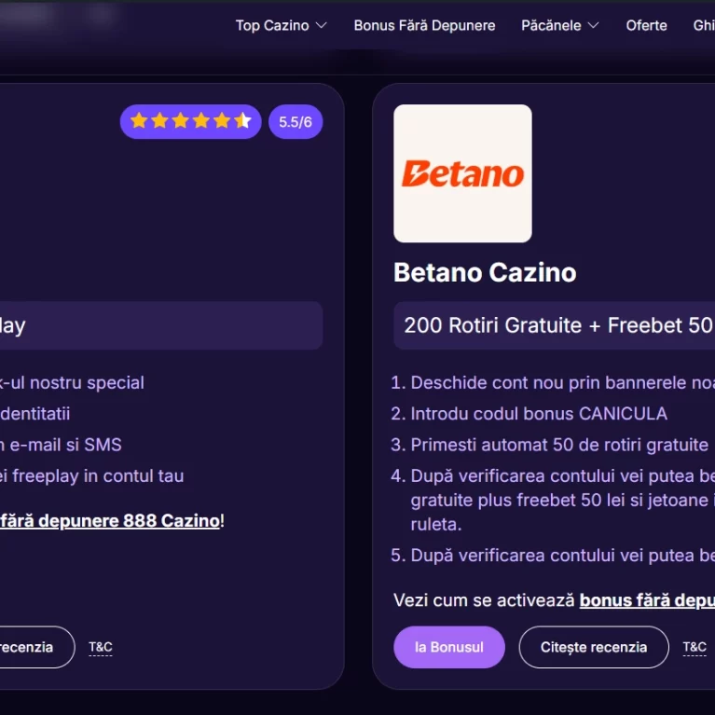Image resolution: width=715 pixels, height=715 pixels.
Task: Click the Ia Bonusul button
Action: click(449, 647)
